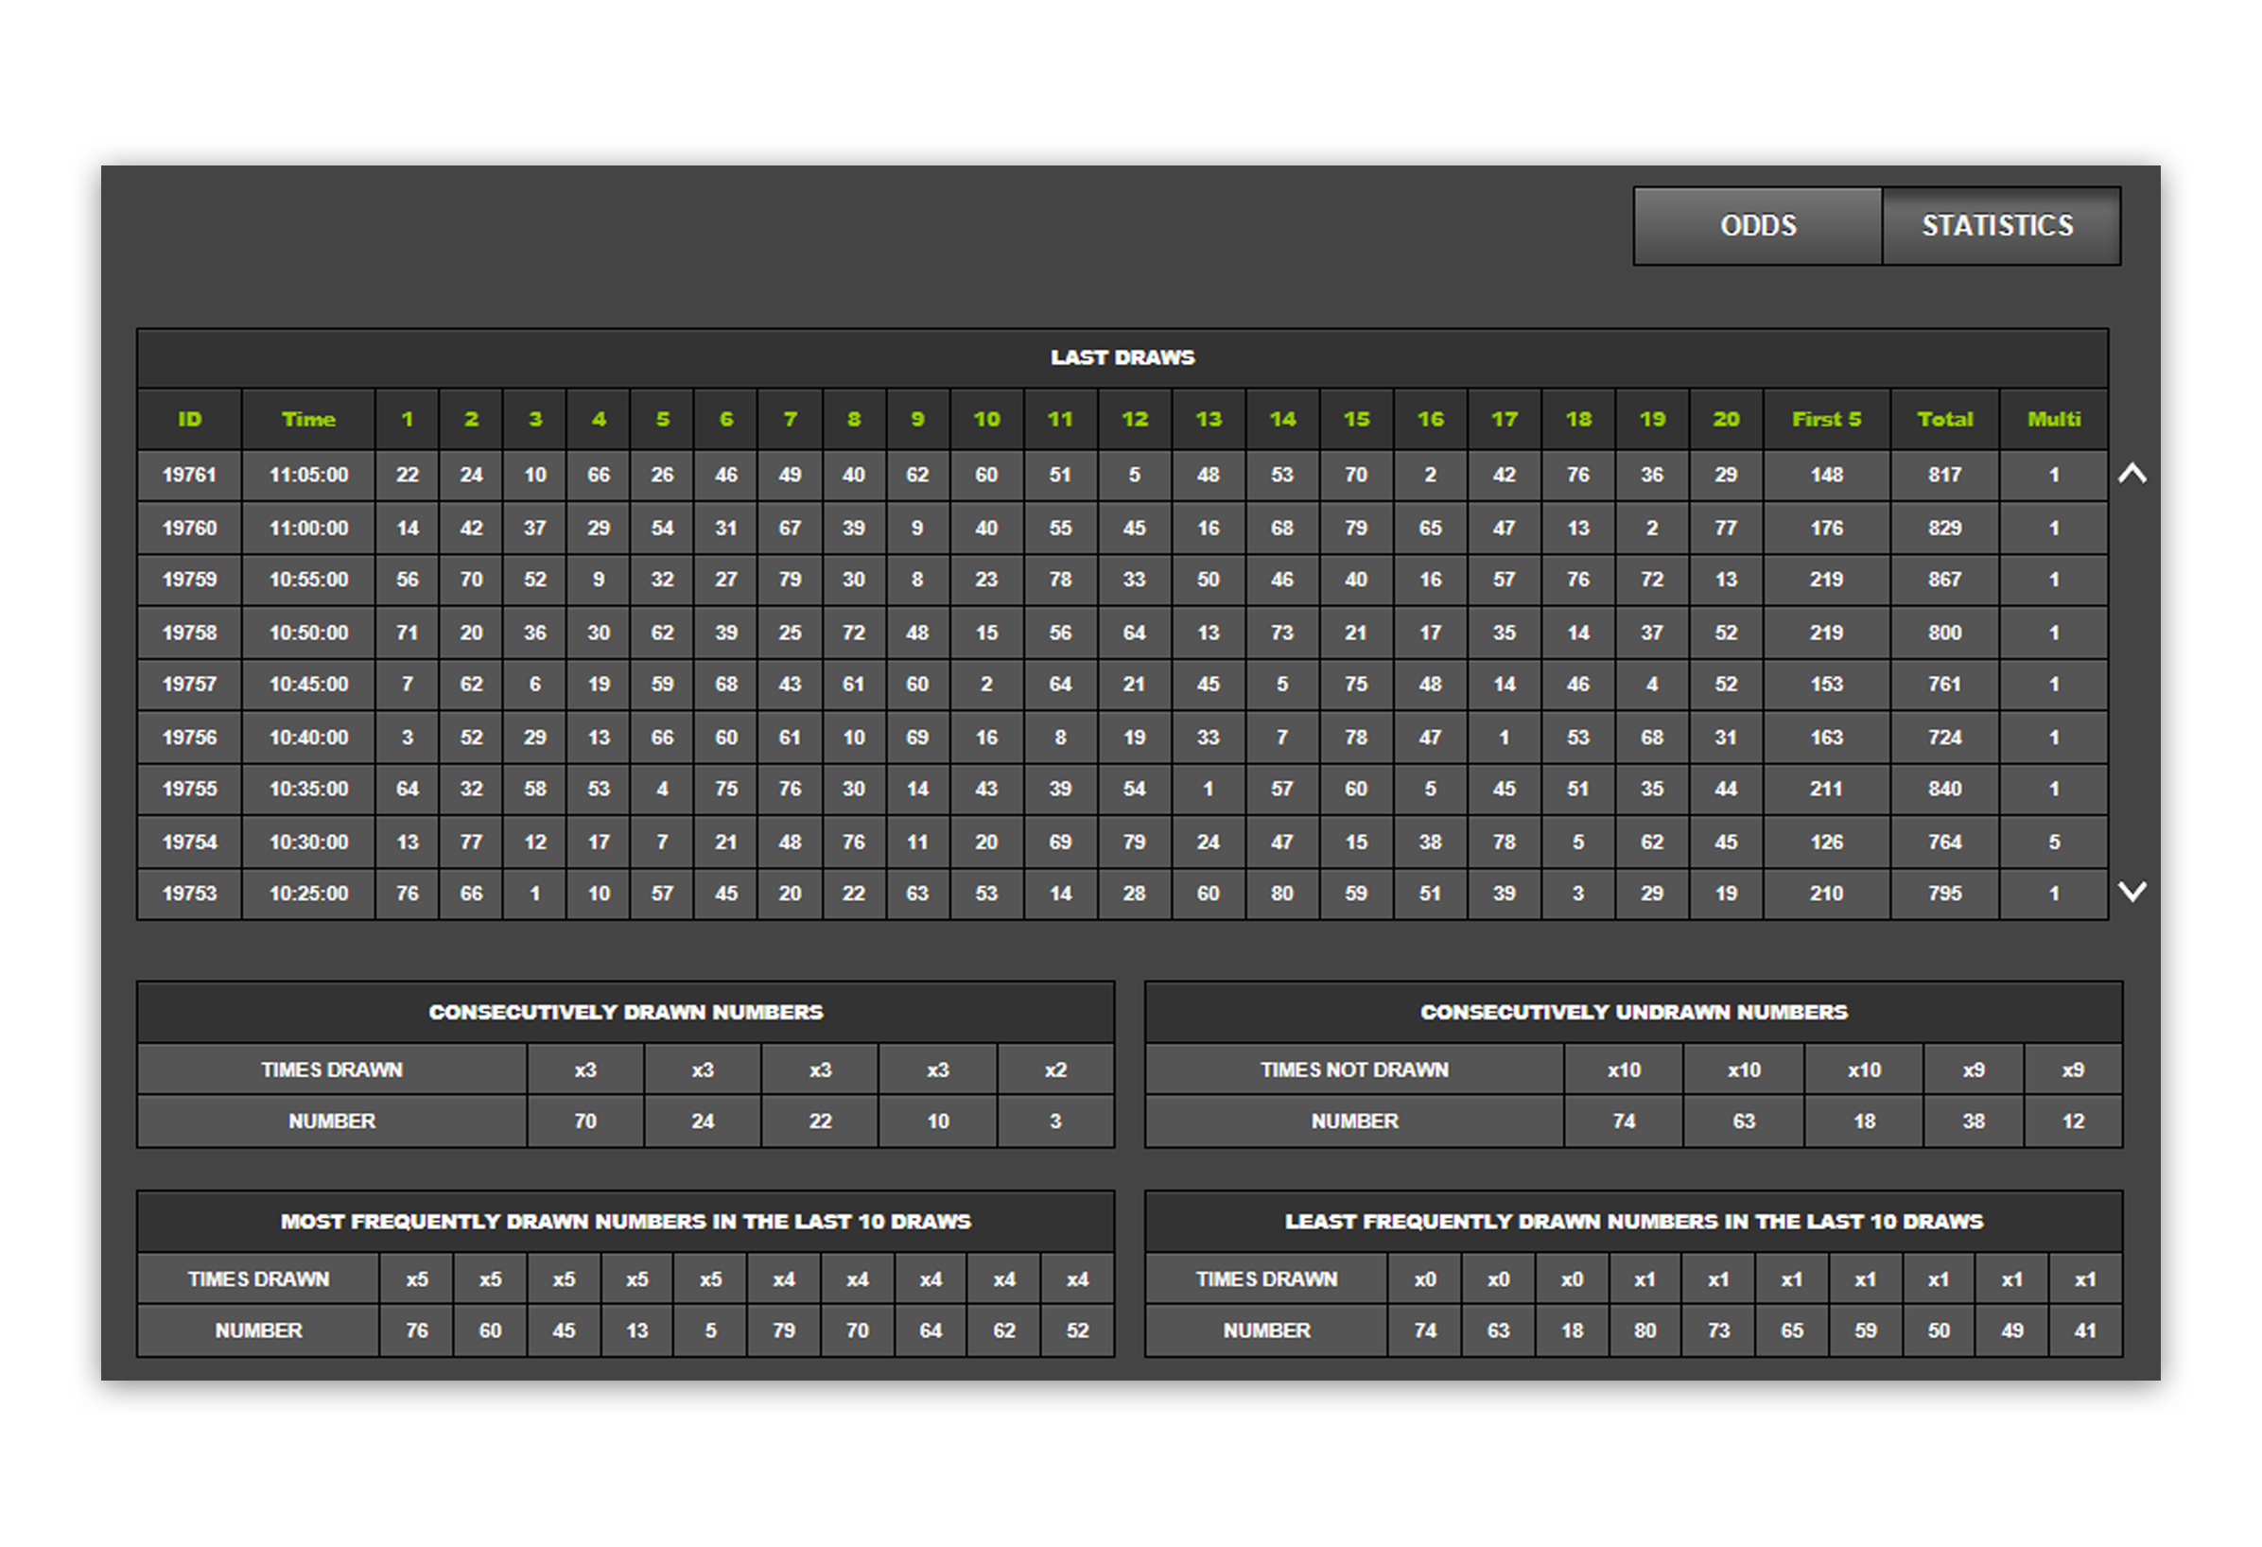This screenshot has width=2262, height=1547.
Task: Click the 10:35:00 time cell
Action: [x=308, y=789]
